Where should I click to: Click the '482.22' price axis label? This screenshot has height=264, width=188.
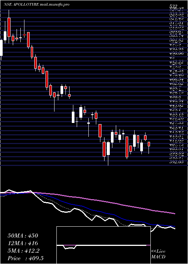[x=176, y=62]
